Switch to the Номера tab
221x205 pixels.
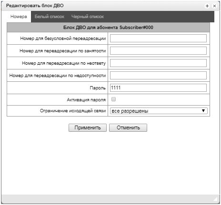[x=19, y=17]
